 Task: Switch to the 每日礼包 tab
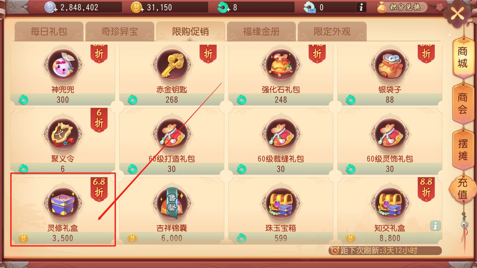49,32
